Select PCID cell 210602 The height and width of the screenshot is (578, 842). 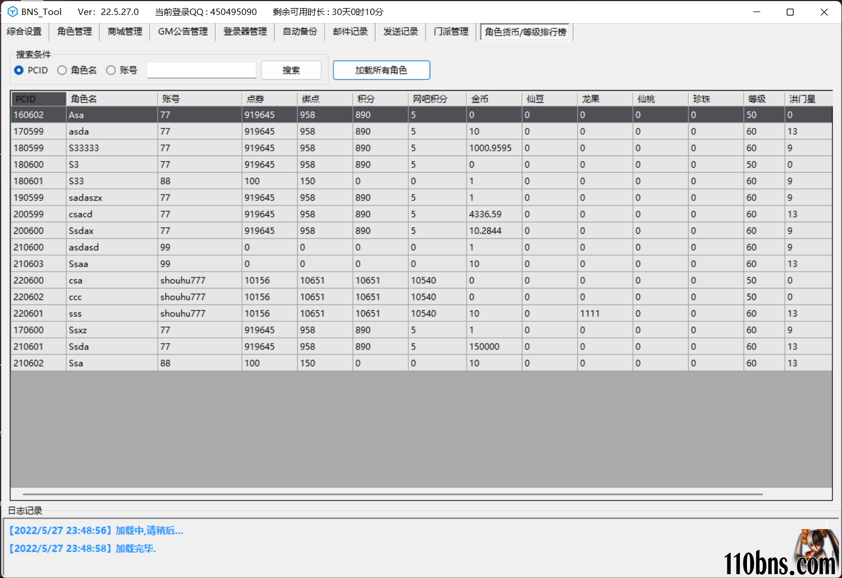[x=39, y=363]
